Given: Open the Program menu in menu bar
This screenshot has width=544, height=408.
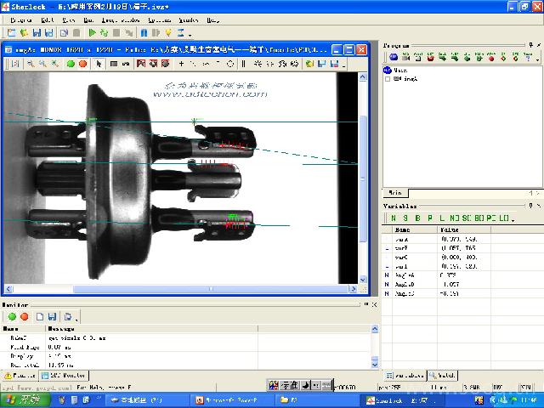Looking at the screenshot, I should point(21,19).
